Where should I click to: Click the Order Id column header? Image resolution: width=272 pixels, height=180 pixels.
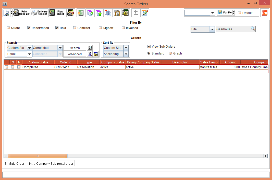(65, 62)
